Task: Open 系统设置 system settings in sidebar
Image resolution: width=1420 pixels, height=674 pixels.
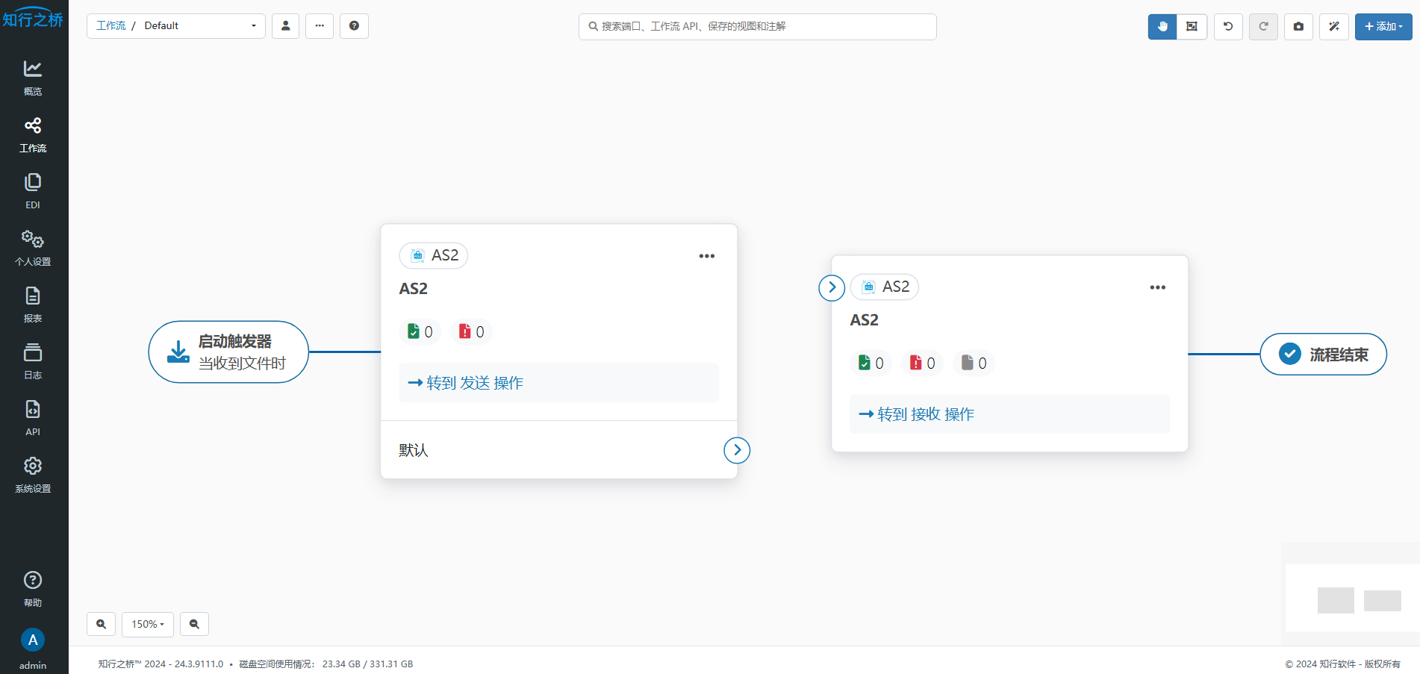Action: (x=33, y=474)
